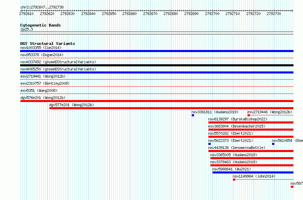Screen dimensions: 303x200
Task: Click the red bar of nsv6139297
Action: 251,122
